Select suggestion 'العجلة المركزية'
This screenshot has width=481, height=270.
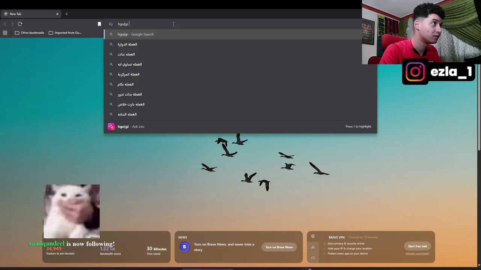point(240,74)
